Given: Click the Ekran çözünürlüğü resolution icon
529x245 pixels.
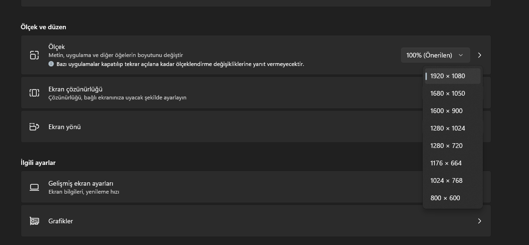Looking at the screenshot, I should click(34, 93).
